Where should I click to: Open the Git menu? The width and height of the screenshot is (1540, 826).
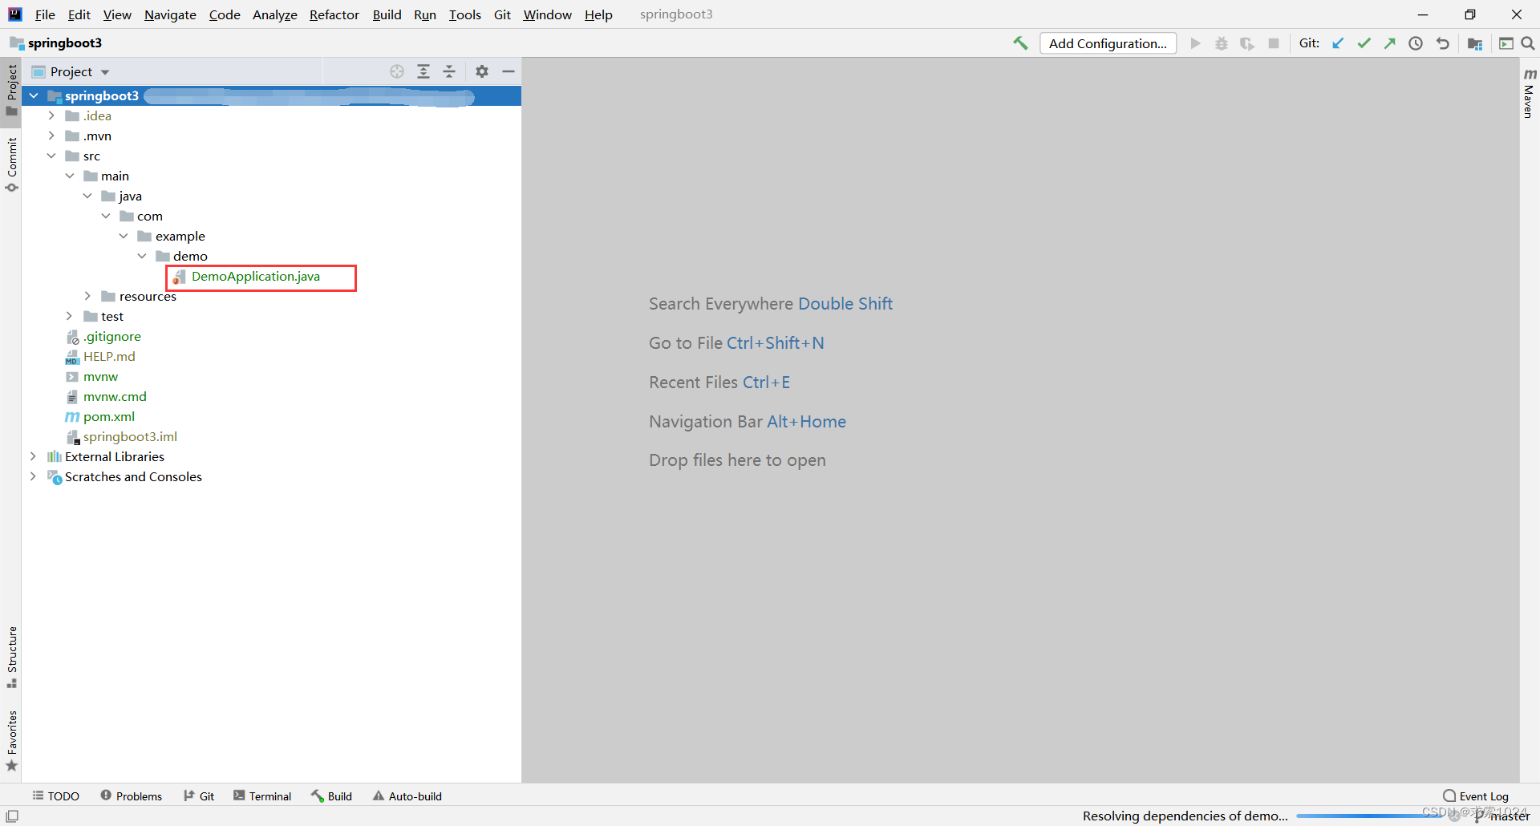(502, 14)
